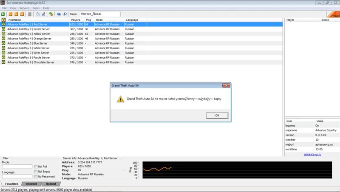Image resolution: width=340 pixels, height=192 pixels.
Task: Open the Tools menu
Action: pyautogui.click(x=36, y=8)
